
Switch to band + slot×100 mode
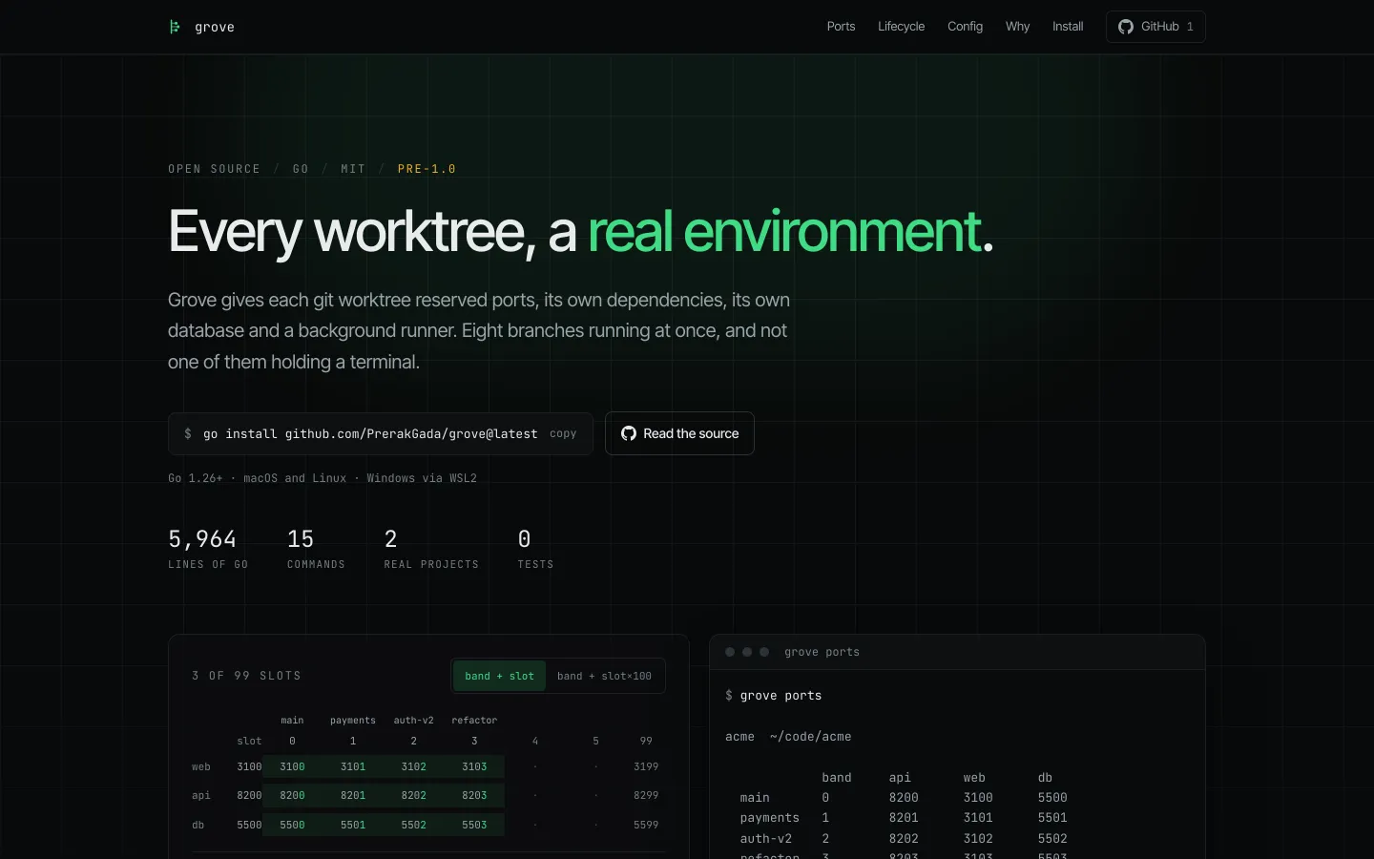tap(604, 676)
